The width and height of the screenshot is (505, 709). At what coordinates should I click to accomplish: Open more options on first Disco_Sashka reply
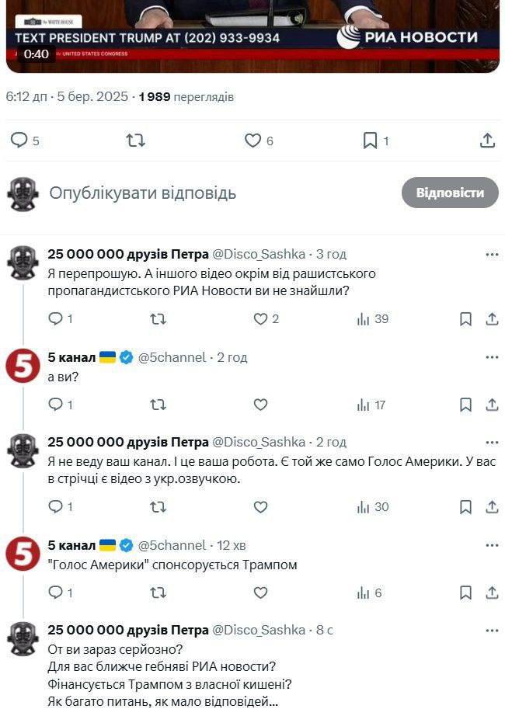[491, 254]
